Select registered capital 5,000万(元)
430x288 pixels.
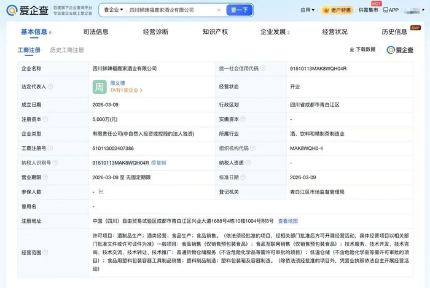click(105, 119)
